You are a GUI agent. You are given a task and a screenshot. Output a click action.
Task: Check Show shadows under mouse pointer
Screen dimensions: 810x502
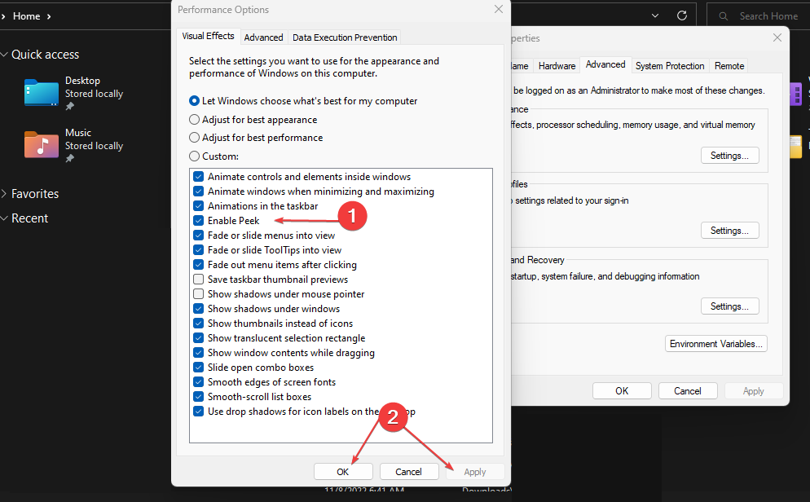coord(198,294)
